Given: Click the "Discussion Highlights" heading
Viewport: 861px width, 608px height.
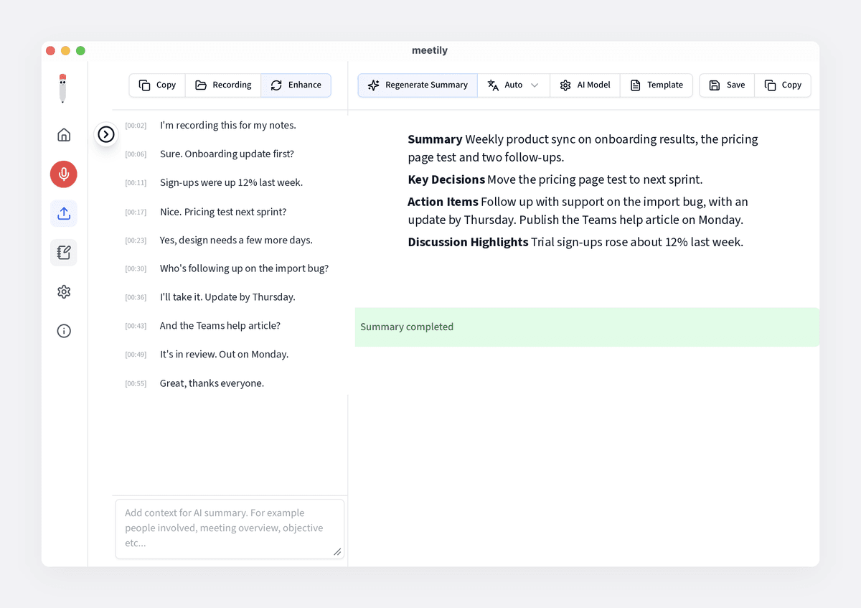Looking at the screenshot, I should click(468, 242).
